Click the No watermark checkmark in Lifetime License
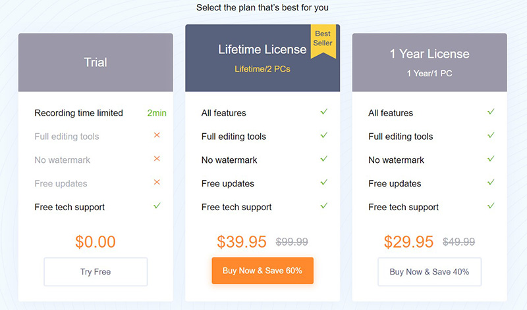Image resolution: width=527 pixels, height=310 pixels. (x=323, y=158)
